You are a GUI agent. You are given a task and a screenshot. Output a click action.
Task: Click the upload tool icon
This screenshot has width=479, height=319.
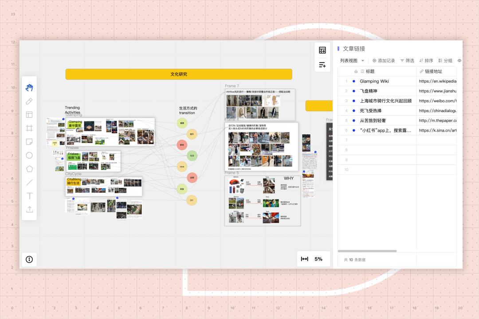coord(29,210)
